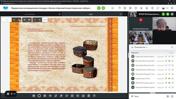The height and width of the screenshot is (99, 176).
Task: Click the presentation screen icon in the header
Action: [112, 8]
